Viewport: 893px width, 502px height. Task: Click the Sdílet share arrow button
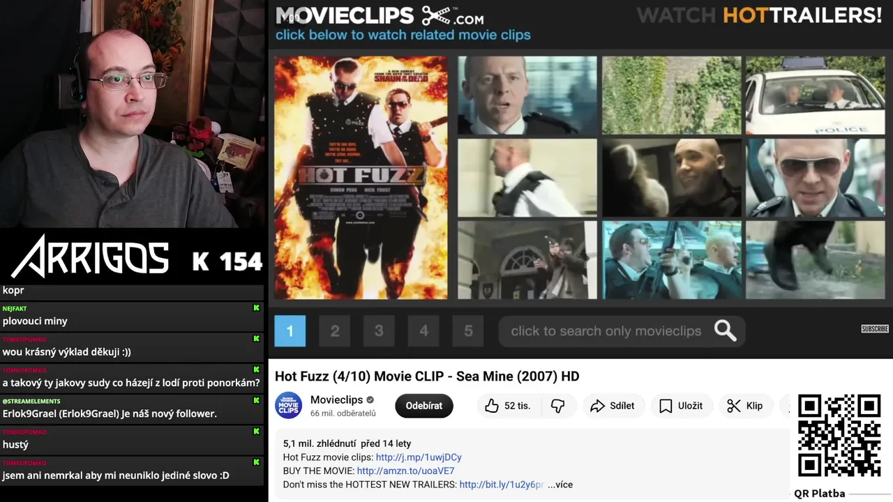tap(612, 406)
